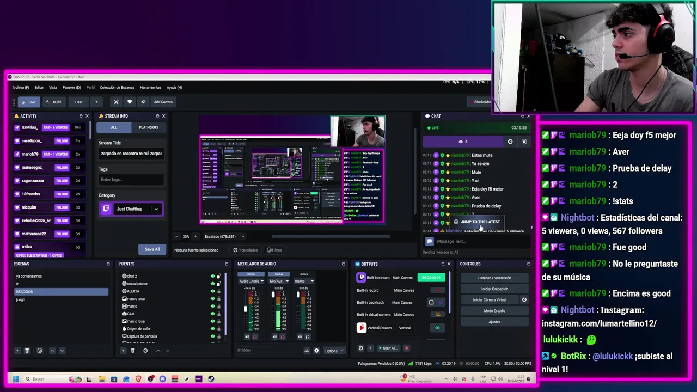The width and height of the screenshot is (697, 392).
Task: Add a new source in Fuentes panel
Action: click(x=123, y=351)
